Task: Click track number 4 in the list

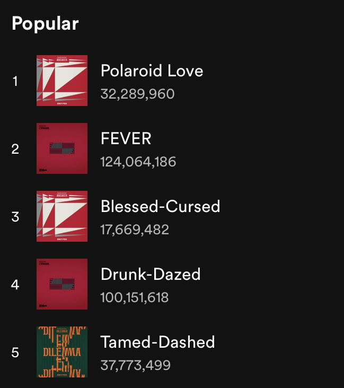Action: click(x=15, y=285)
